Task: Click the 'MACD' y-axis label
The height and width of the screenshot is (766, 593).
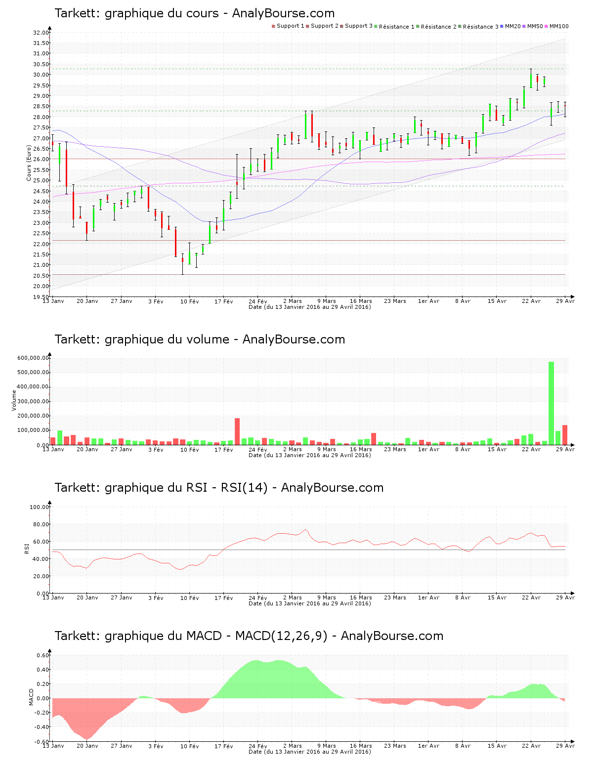Action: point(31,697)
